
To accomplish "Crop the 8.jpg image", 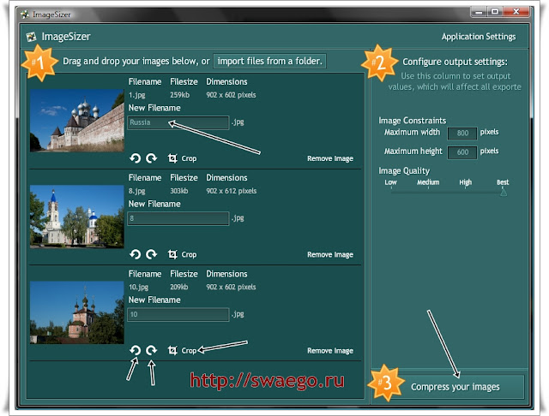I will (182, 254).
